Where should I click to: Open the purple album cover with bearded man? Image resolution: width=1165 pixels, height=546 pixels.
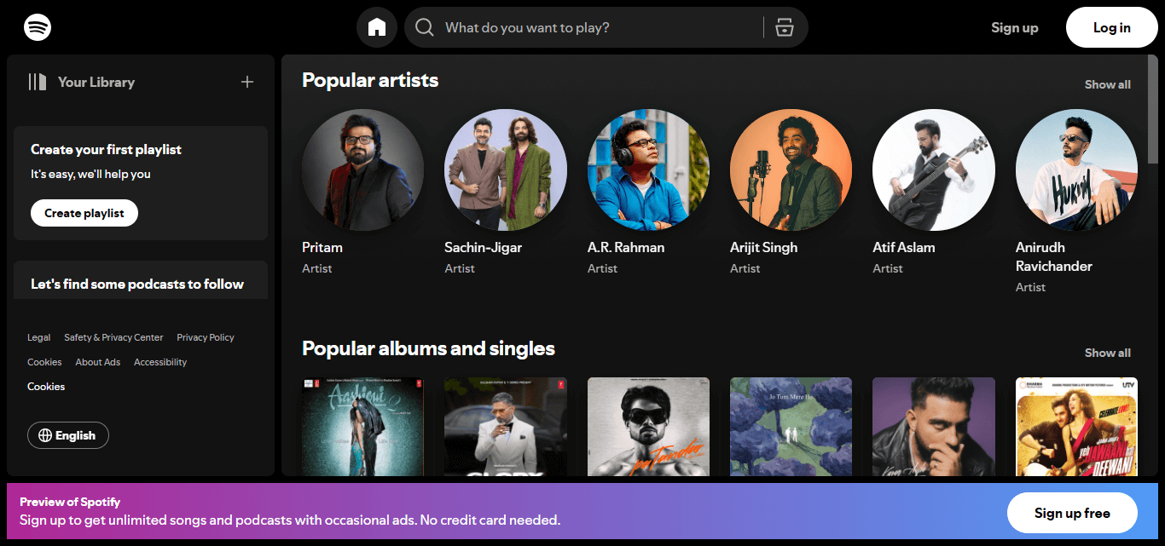pos(934,427)
